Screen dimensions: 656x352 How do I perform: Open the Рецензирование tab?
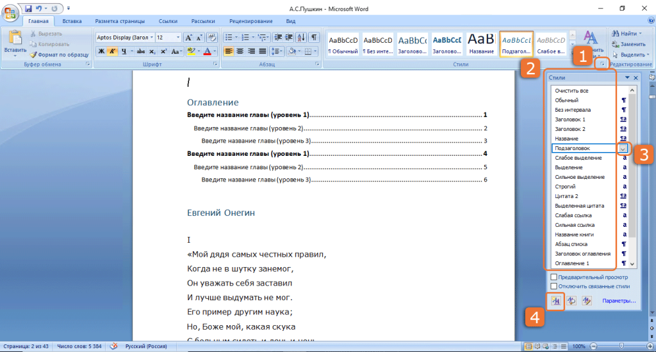point(250,21)
